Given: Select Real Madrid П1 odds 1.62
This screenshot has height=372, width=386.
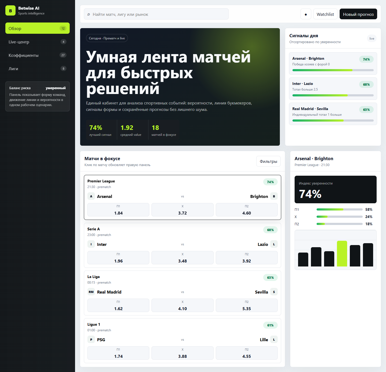Looking at the screenshot, I should point(118,305).
